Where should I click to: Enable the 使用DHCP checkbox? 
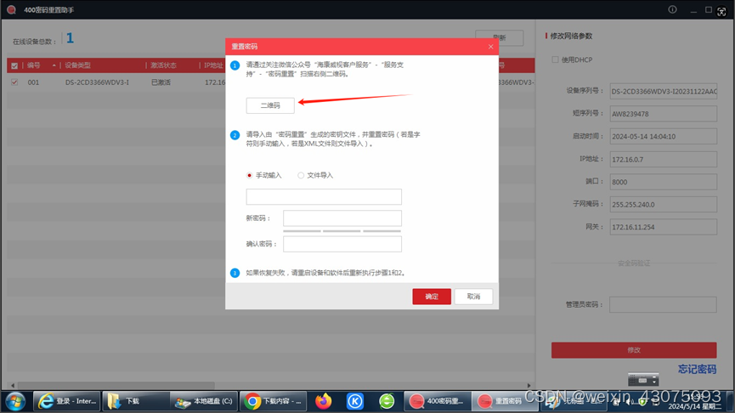click(555, 59)
